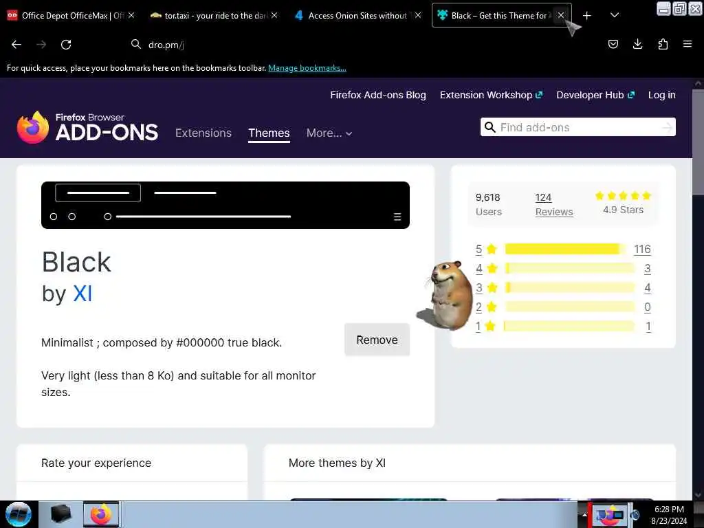Screen dimensions: 704x528
Task: Click the Firefox Browser Add-ons logo
Action: pos(87,127)
